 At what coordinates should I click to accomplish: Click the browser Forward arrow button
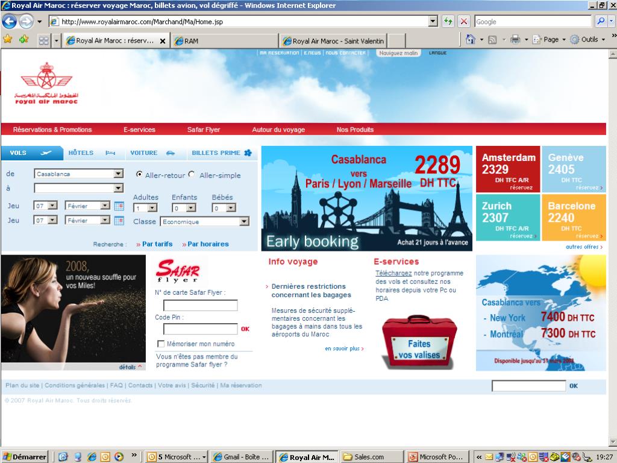tap(27, 21)
